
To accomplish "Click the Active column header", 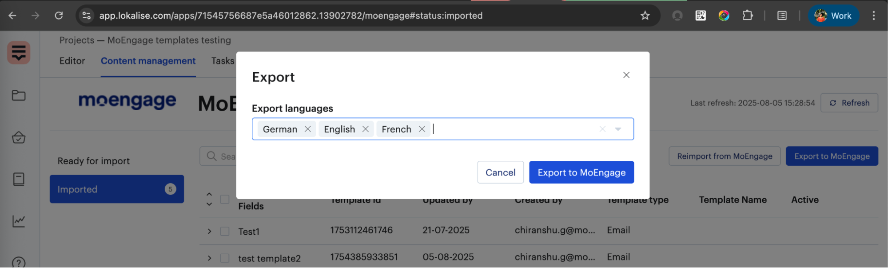I will [804, 200].
